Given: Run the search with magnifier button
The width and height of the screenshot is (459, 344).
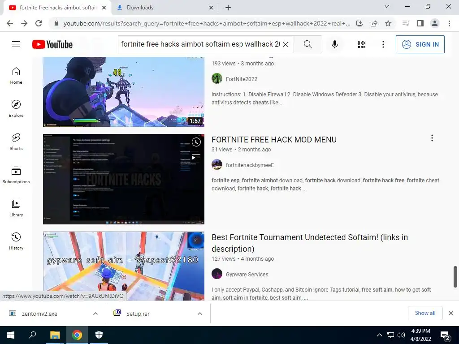Looking at the screenshot, I should pos(307,44).
